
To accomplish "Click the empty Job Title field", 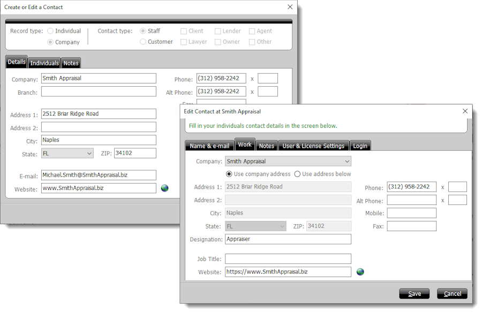I will [x=288, y=258].
